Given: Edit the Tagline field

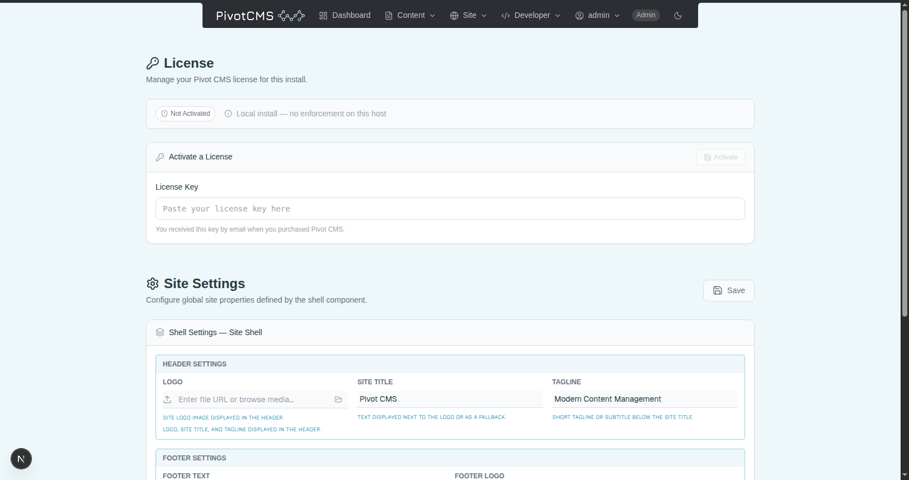Looking at the screenshot, I should point(645,399).
